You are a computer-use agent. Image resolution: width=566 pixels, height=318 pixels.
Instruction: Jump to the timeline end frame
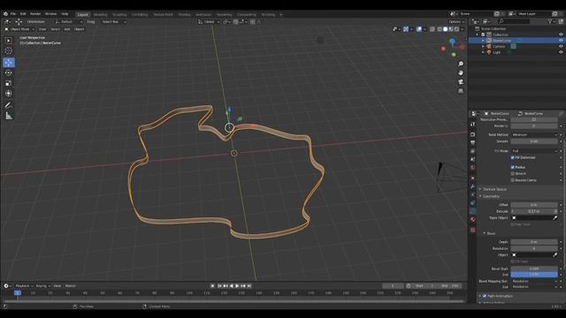click(x=249, y=286)
